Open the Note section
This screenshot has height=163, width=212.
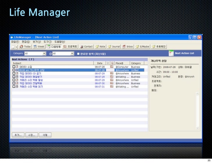tap(100, 47)
